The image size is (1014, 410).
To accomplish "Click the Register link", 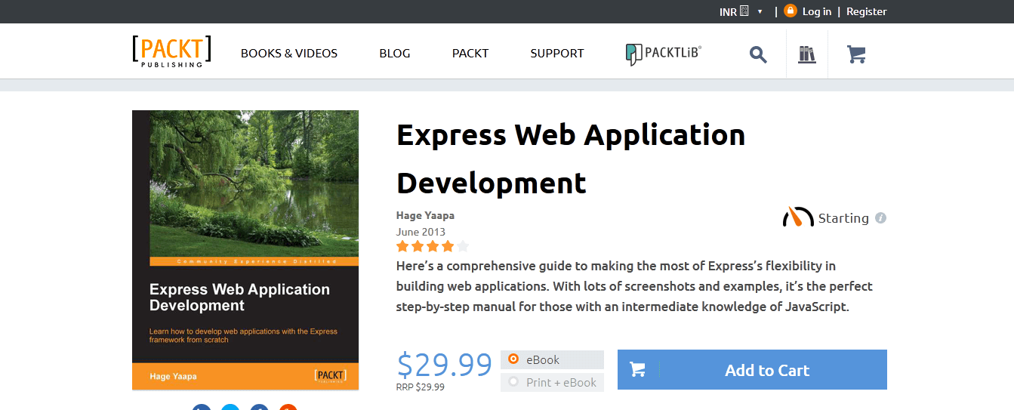I will coord(867,11).
